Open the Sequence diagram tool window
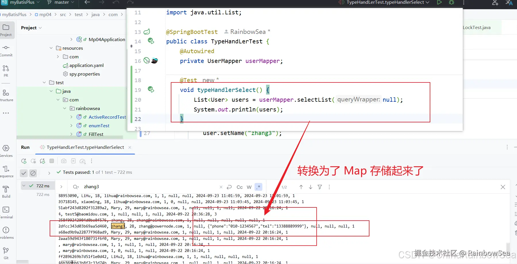Screen dimensions: 517x264 tap(6, 171)
